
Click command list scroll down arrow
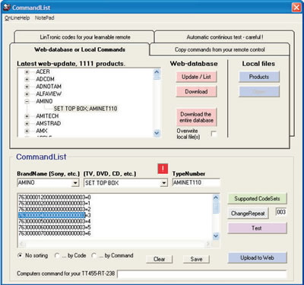216,236
